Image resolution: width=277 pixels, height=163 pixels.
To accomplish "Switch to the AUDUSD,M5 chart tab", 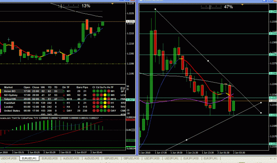I will pos(92,159).
